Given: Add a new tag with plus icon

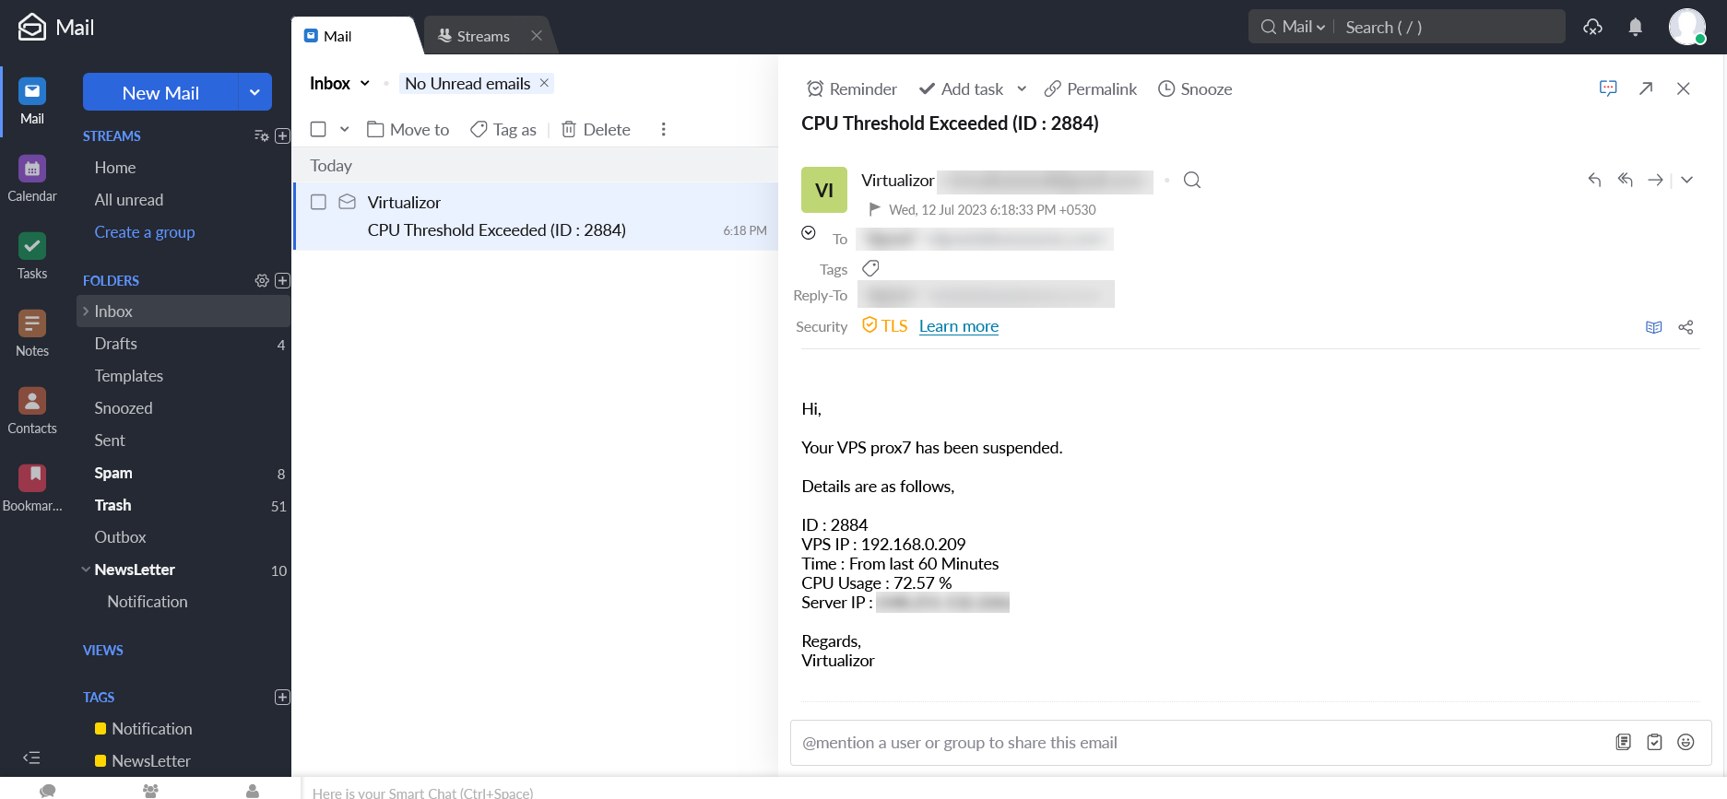Looking at the screenshot, I should click(x=282, y=697).
